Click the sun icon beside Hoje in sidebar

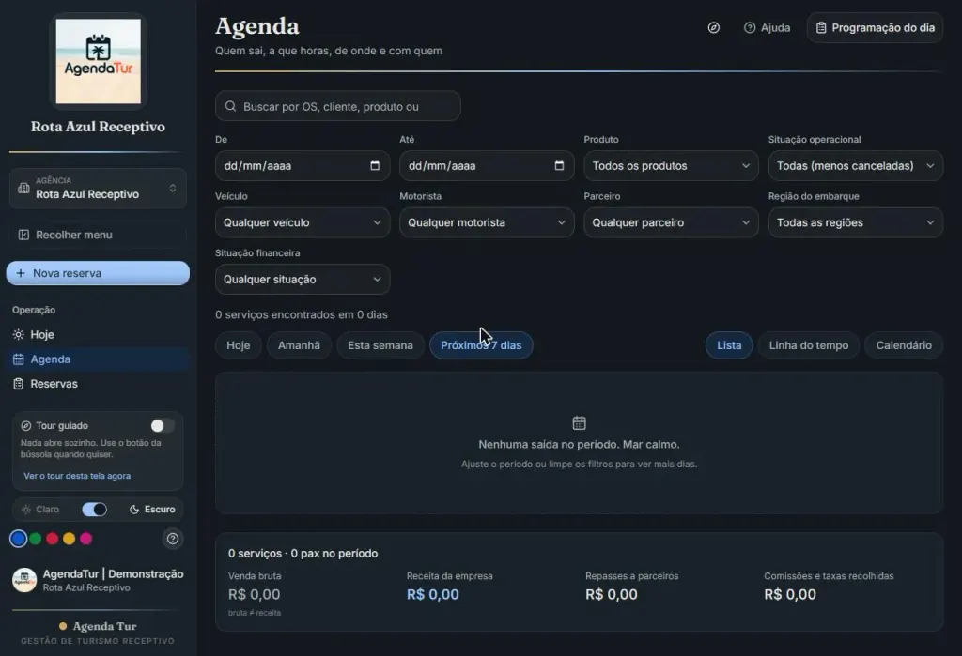coord(19,334)
